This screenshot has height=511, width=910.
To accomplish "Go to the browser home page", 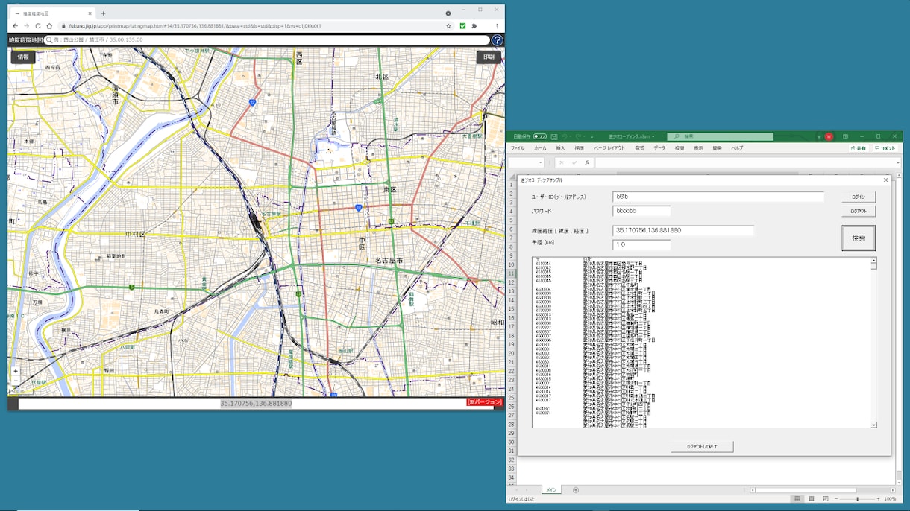I will (49, 26).
